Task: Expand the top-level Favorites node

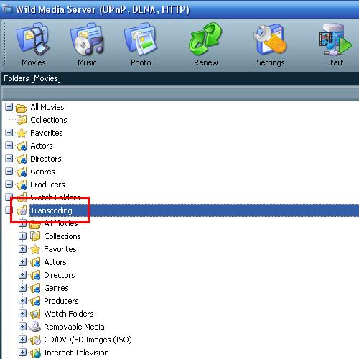Action: click(9, 133)
